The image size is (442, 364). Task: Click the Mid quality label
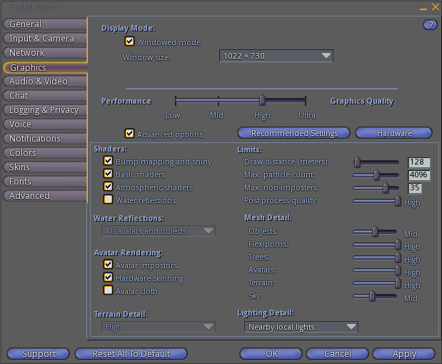click(x=216, y=115)
